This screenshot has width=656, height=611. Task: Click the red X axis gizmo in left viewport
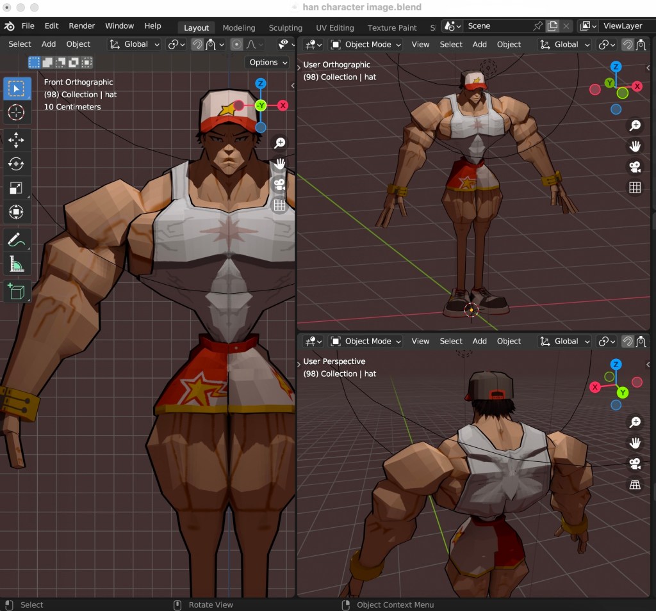pyautogui.click(x=283, y=106)
